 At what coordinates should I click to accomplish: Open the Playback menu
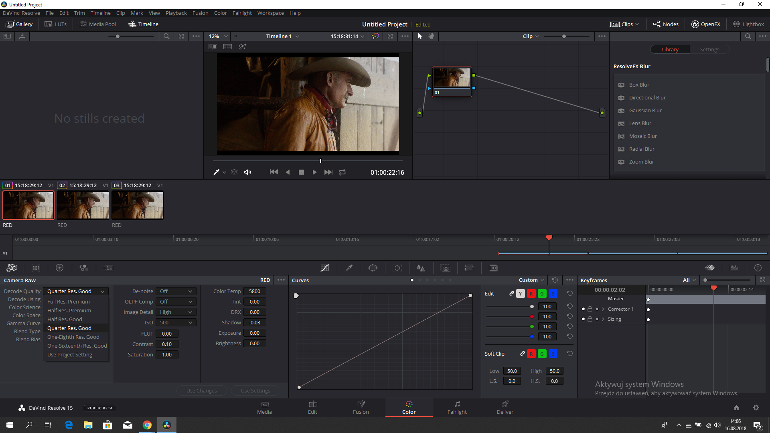(176, 13)
